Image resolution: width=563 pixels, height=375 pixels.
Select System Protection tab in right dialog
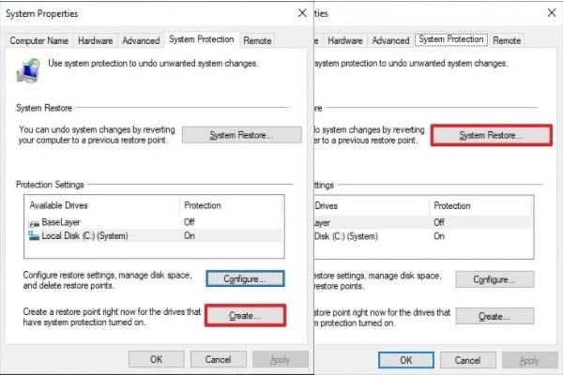pos(450,40)
